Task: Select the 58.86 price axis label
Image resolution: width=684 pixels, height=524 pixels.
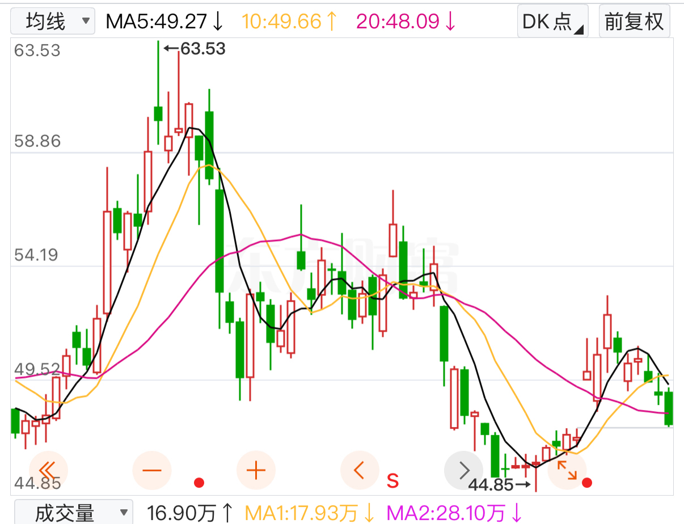Action: click(x=37, y=141)
